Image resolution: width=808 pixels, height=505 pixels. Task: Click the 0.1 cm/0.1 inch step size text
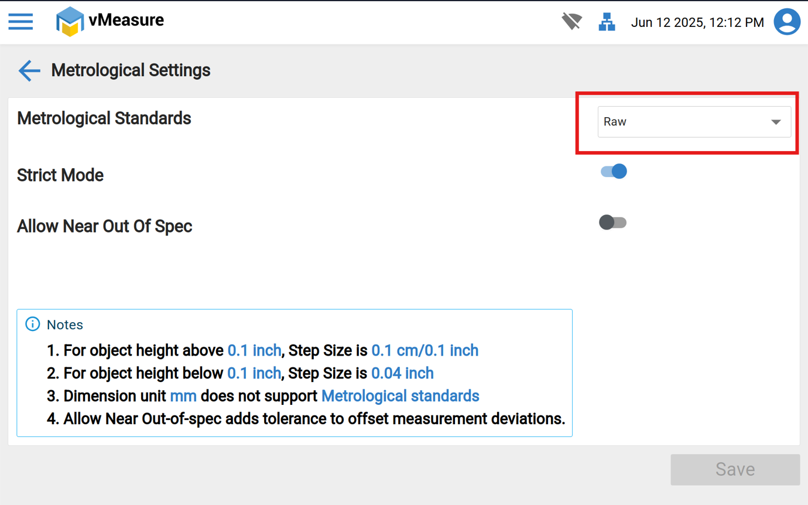(x=424, y=350)
